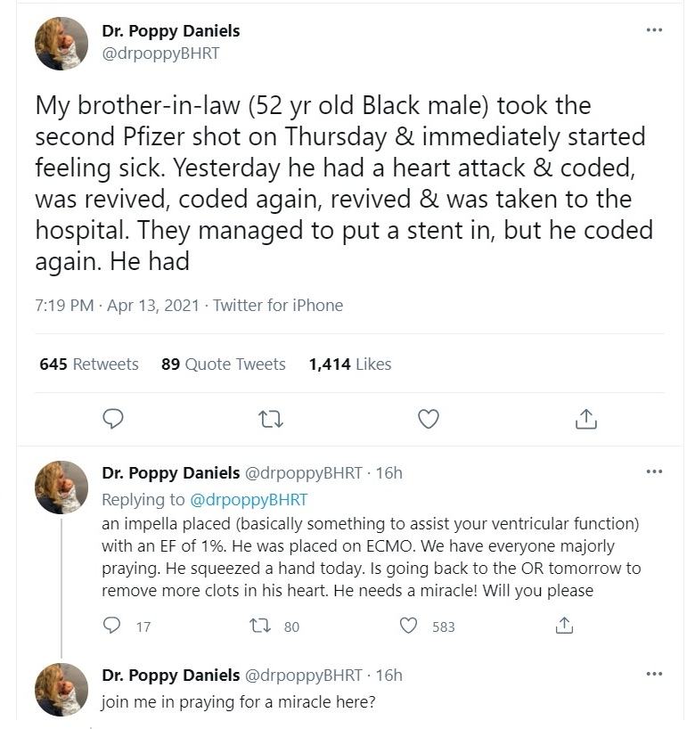Like the reply with 583 likes

(x=409, y=627)
